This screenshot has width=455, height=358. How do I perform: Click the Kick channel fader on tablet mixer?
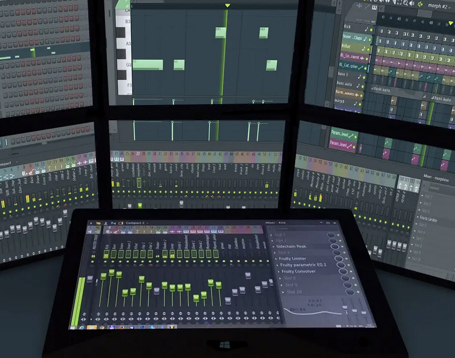coord(103,276)
